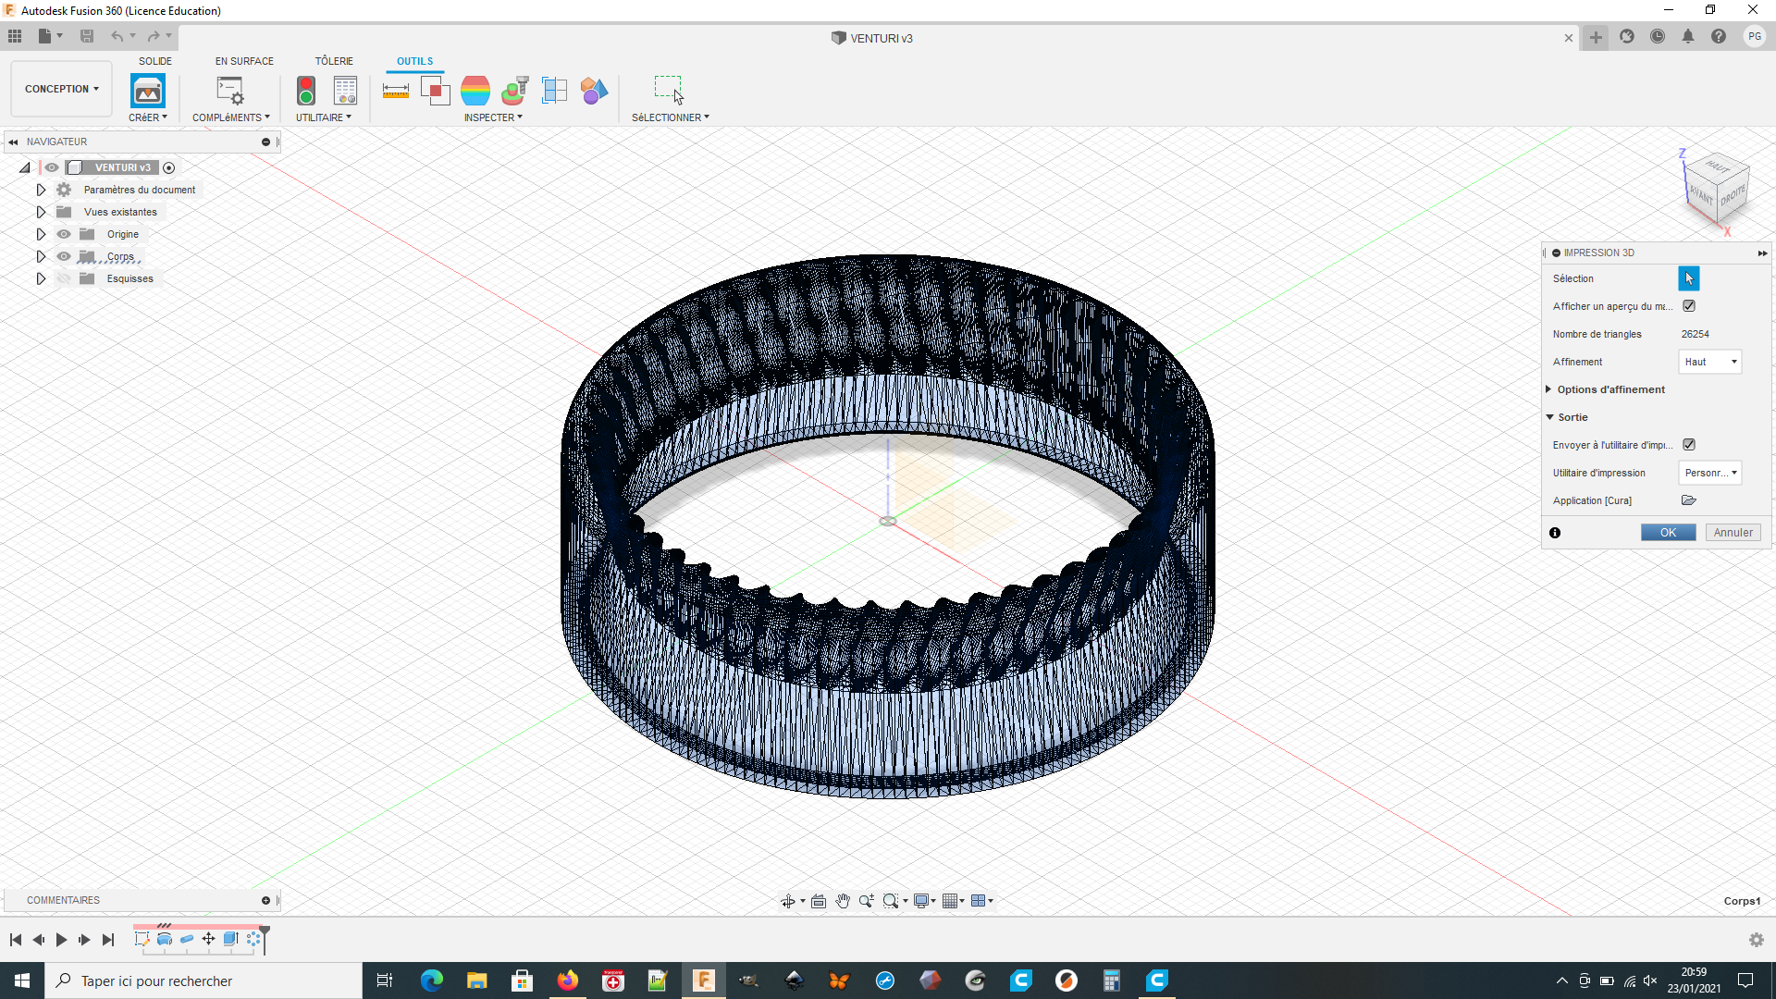Screen dimensions: 1776x999
Task: Disable the send to print utility checkbox
Action: coord(1689,445)
